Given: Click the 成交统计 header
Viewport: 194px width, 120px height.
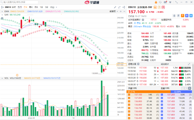Looking at the screenshot, I should click(x=165, y=64).
